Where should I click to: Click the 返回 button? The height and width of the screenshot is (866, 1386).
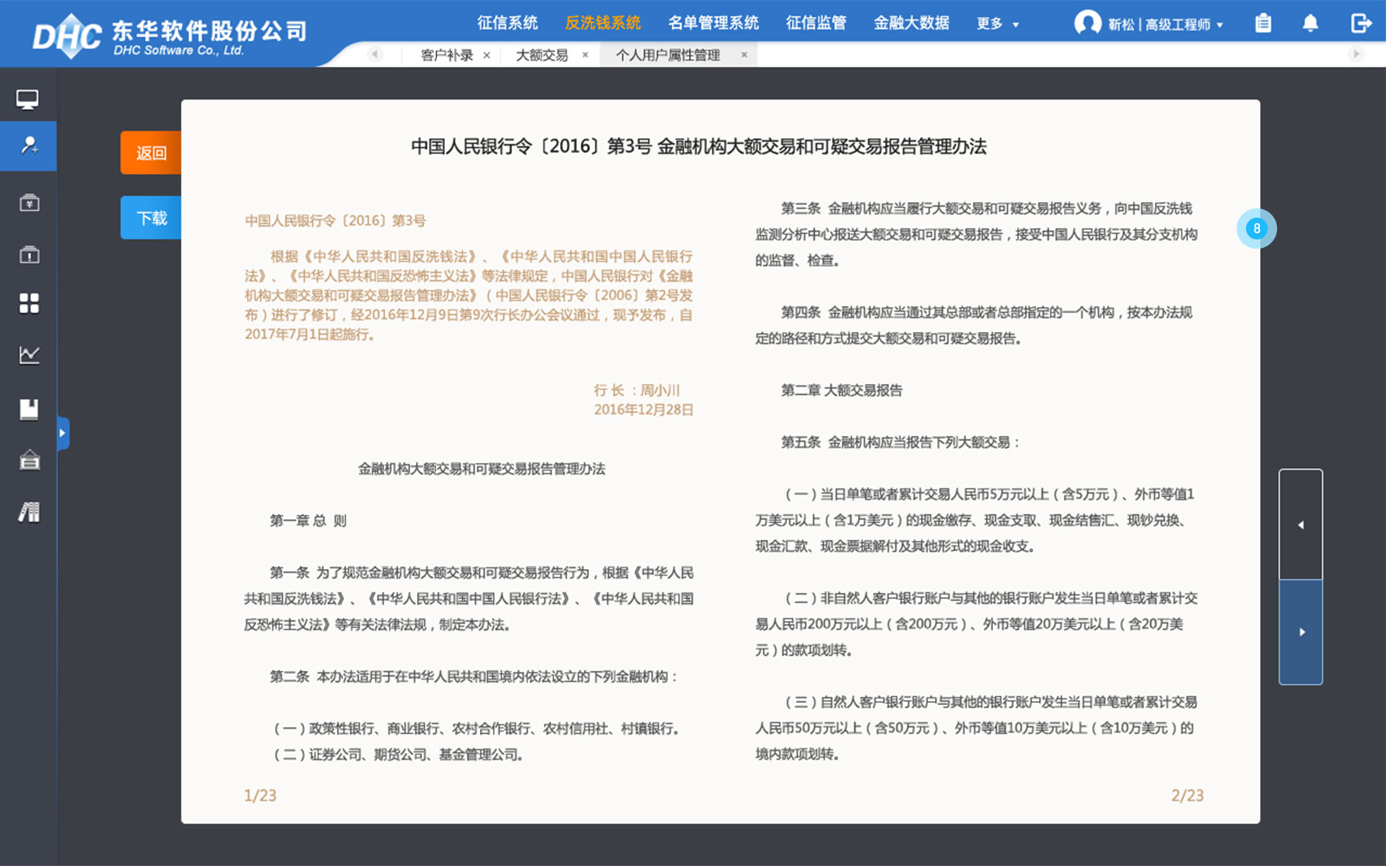click(152, 152)
